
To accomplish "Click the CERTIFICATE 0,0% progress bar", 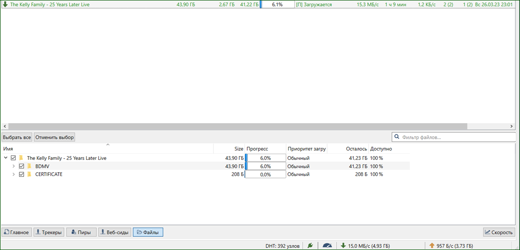I will 265,174.
